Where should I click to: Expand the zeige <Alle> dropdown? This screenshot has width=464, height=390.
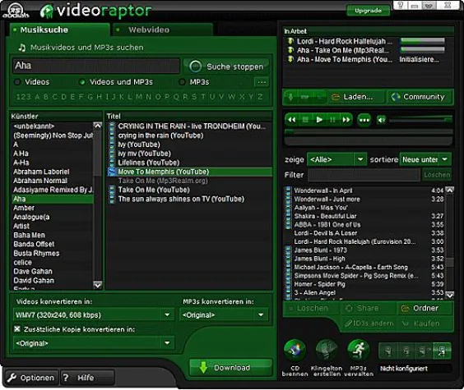click(x=336, y=159)
